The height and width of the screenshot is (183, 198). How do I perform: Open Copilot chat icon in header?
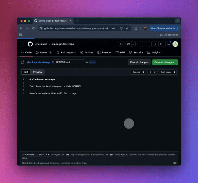click(x=128, y=44)
